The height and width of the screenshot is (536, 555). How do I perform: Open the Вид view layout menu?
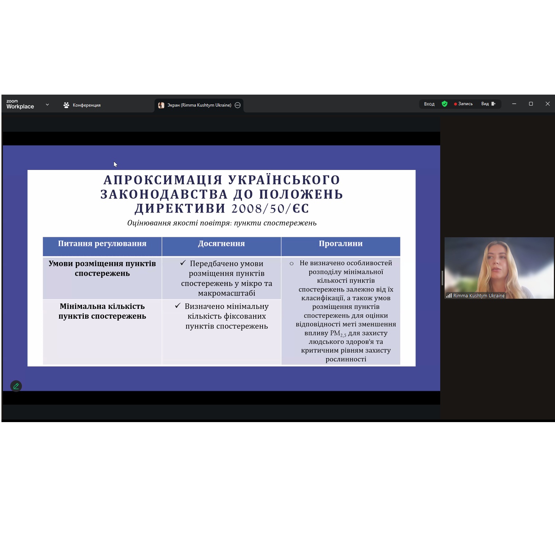[x=488, y=104]
